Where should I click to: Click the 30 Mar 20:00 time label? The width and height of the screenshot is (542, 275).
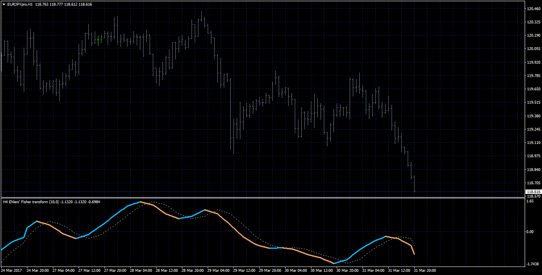tap(348, 271)
